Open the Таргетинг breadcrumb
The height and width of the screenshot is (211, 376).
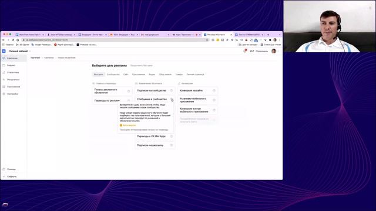(35, 57)
